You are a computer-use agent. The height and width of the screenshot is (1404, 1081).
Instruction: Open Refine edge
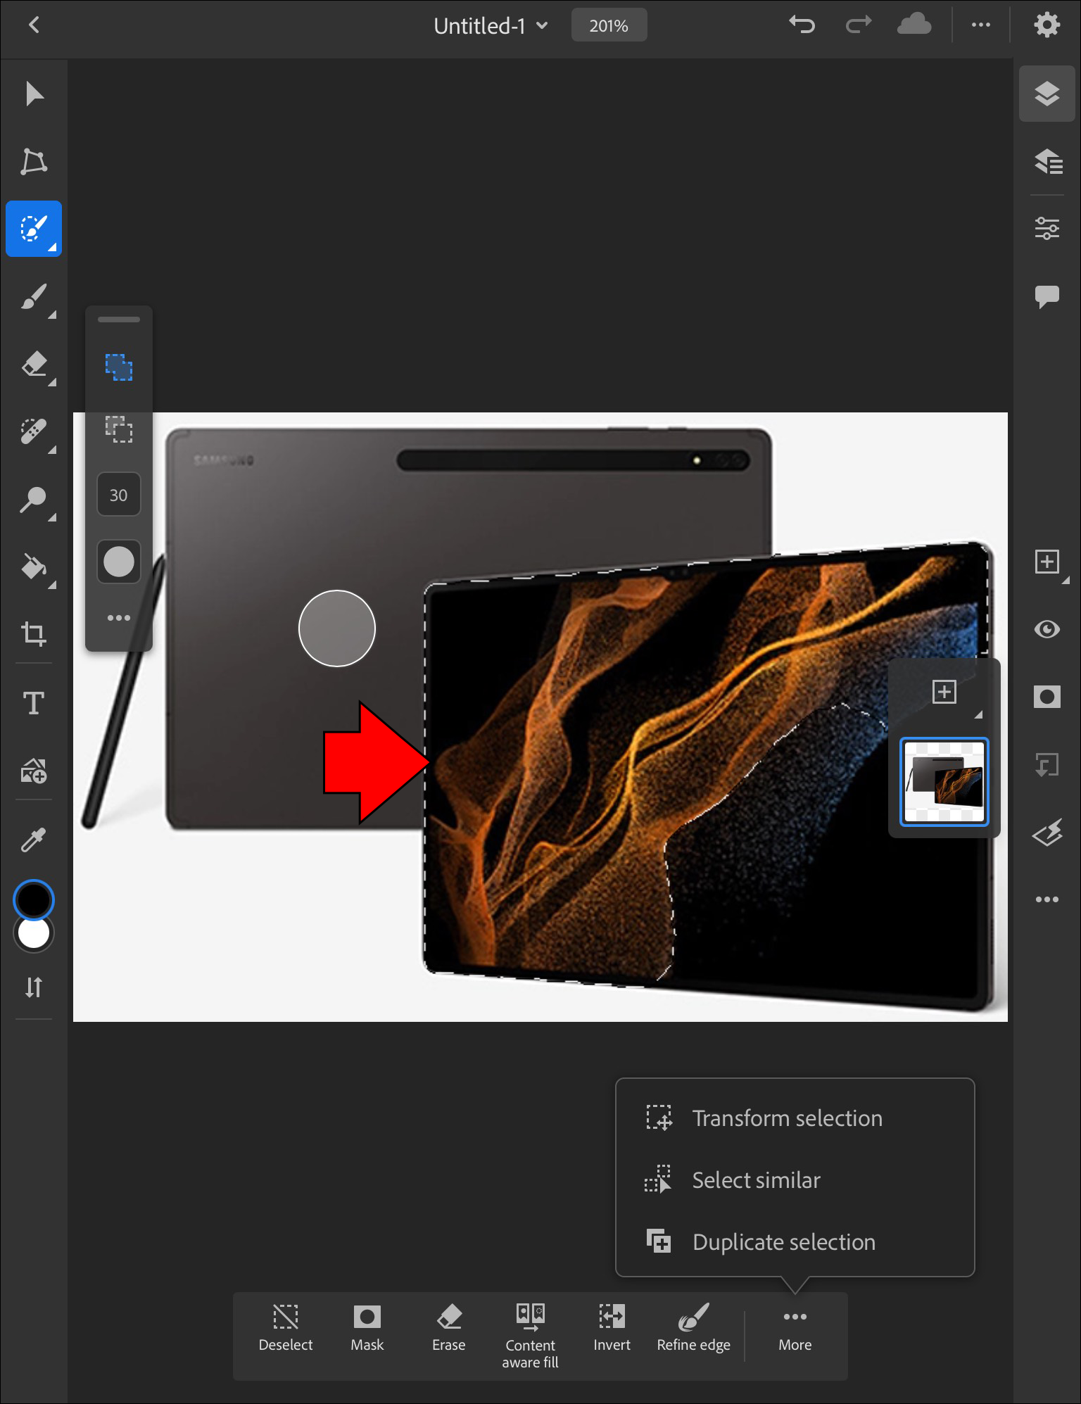coord(694,1329)
